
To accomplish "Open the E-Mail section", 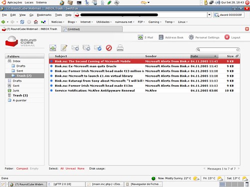I will click(145, 37).
